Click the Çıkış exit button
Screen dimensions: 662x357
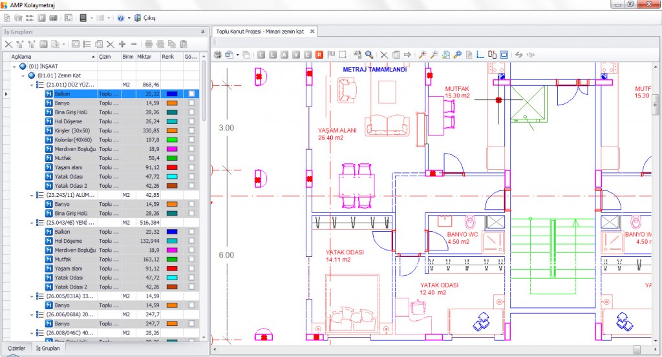pyautogui.click(x=149, y=18)
